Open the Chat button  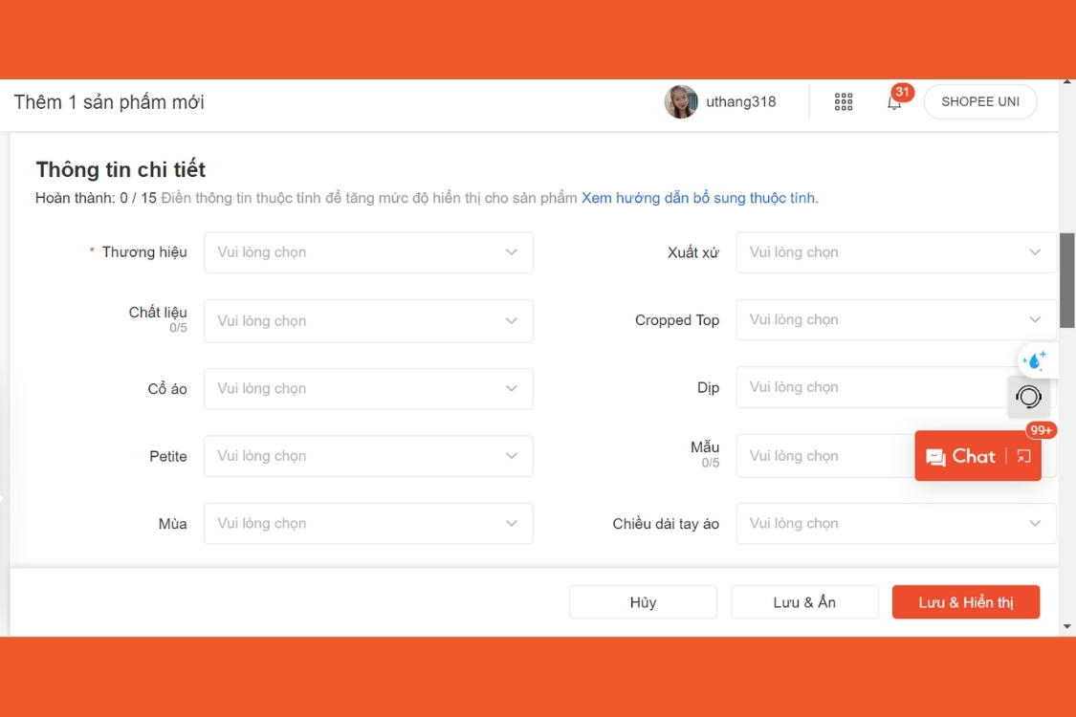(960, 456)
